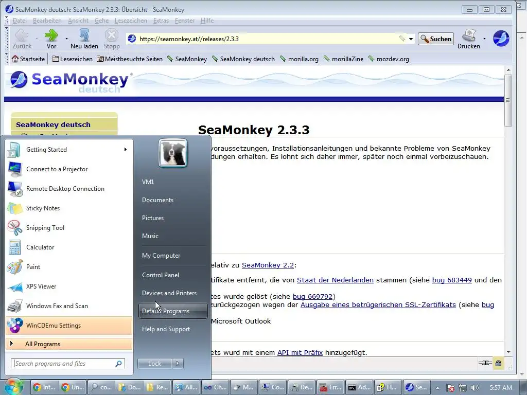527x395 pixels.
Task: Click the user account picture in start menu
Action: 173,153
